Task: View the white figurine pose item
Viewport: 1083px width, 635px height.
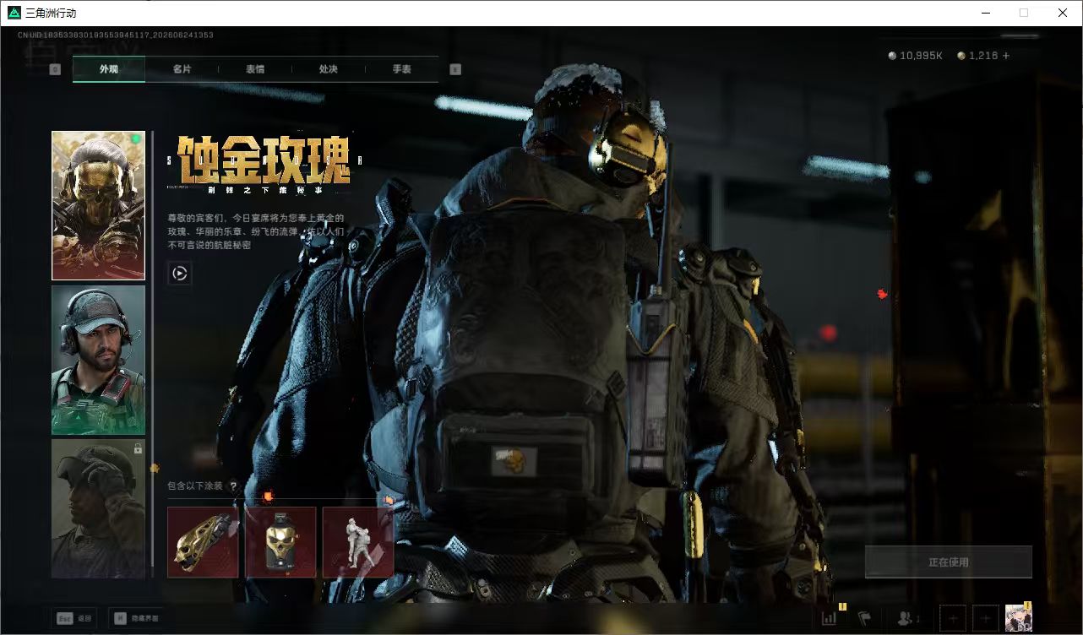Action: click(x=358, y=542)
